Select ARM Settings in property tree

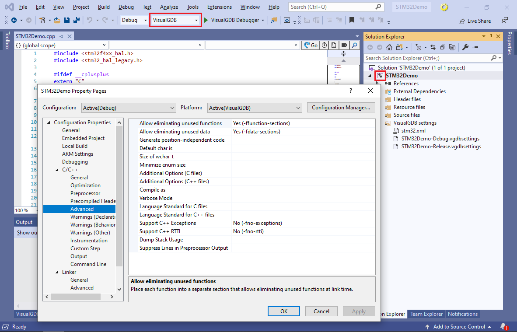(77, 154)
